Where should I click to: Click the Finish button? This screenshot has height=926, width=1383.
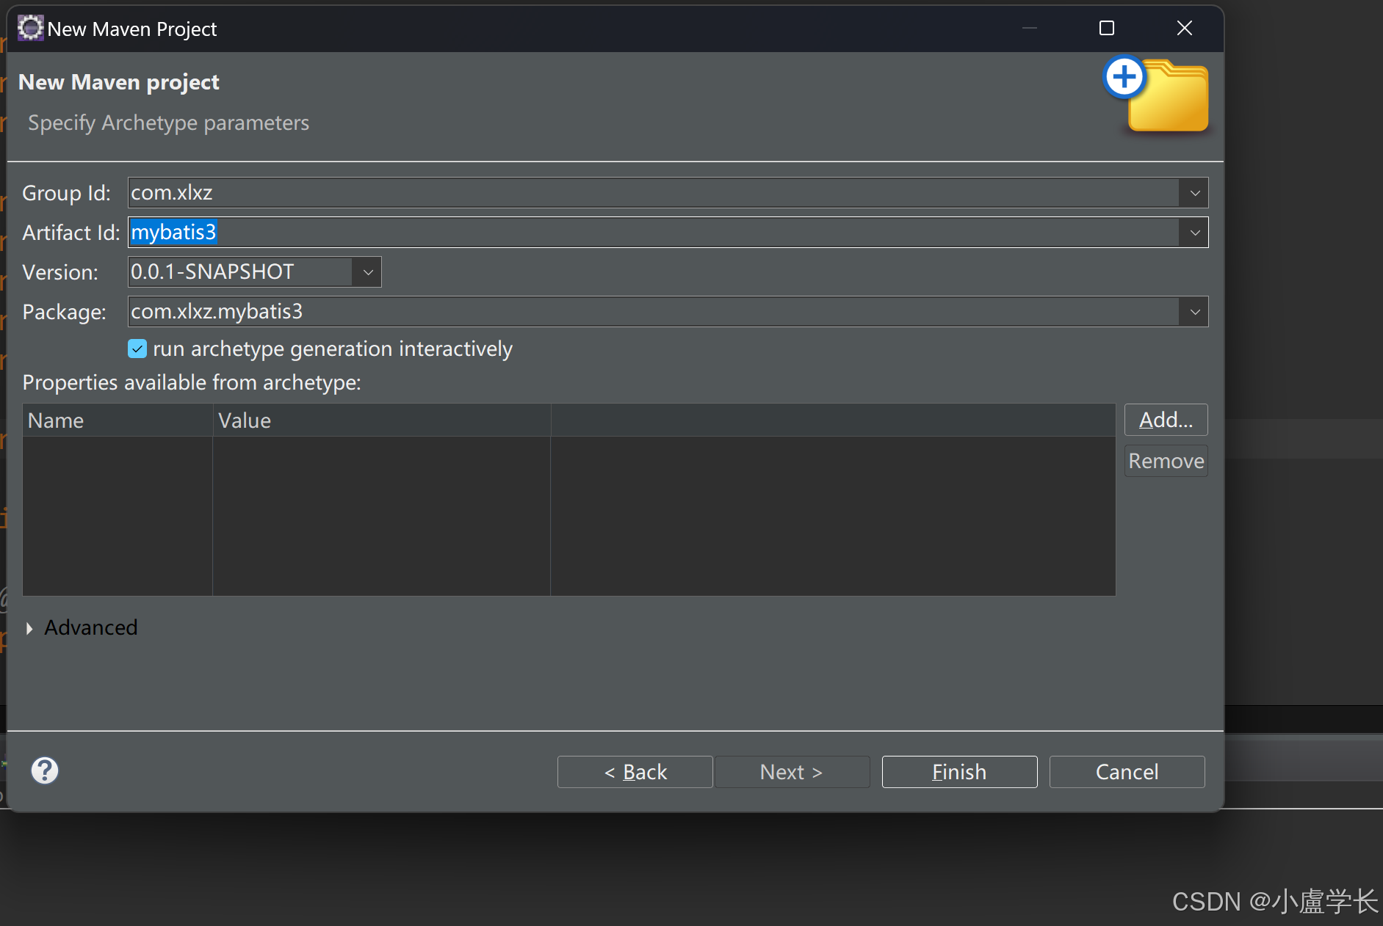click(x=958, y=771)
